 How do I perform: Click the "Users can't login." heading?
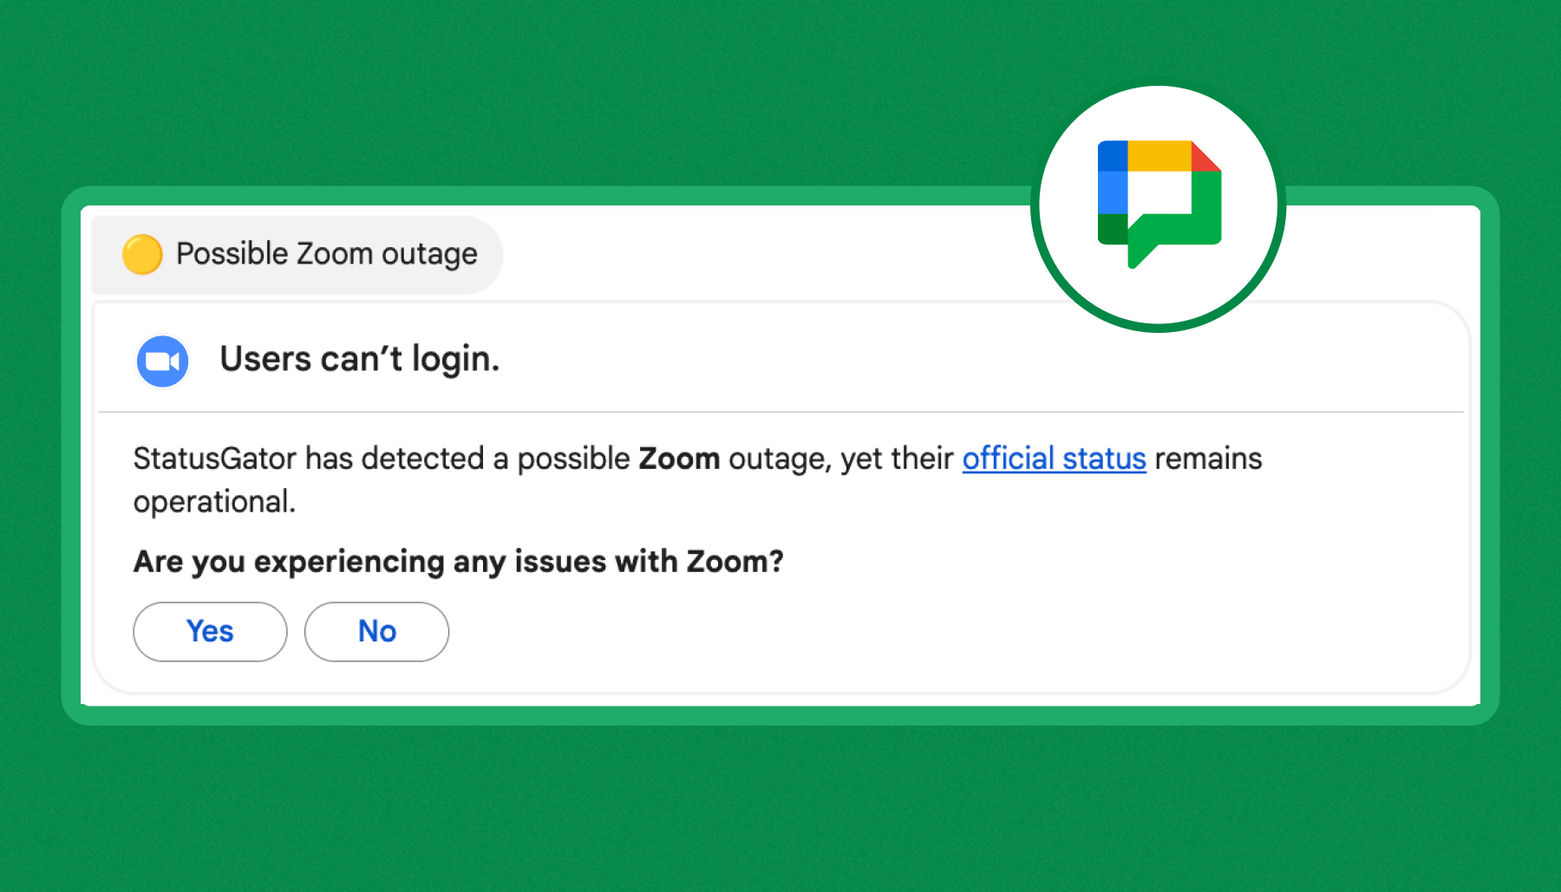point(359,359)
